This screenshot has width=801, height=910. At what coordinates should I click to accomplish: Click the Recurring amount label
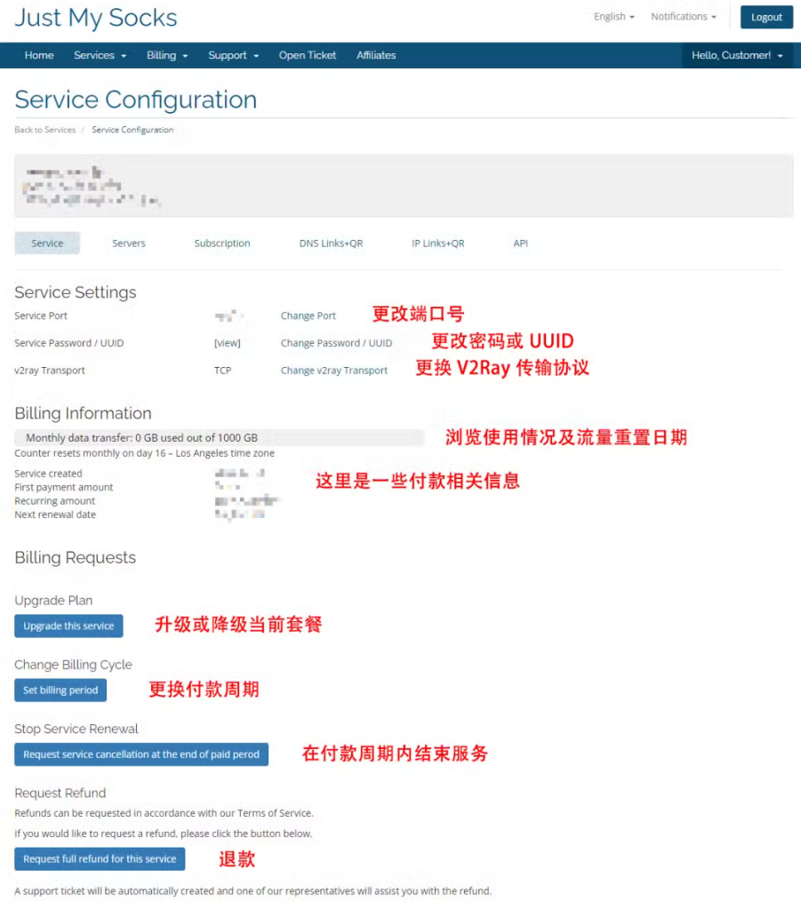tap(54, 501)
